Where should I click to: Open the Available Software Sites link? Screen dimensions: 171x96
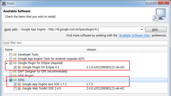[x=135, y=35]
